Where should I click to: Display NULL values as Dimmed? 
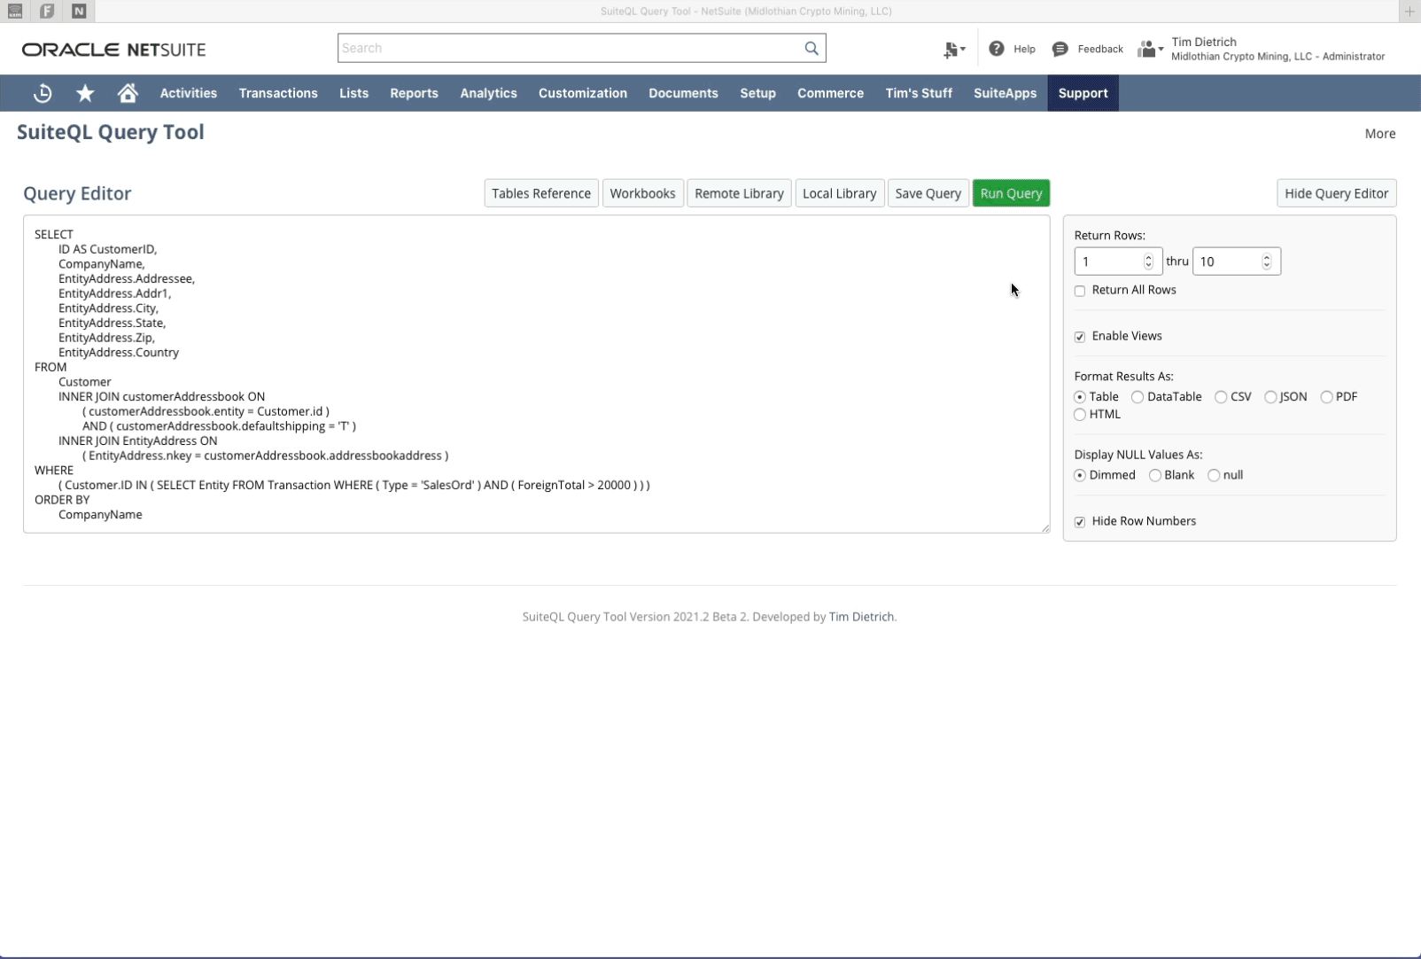[1080, 475]
